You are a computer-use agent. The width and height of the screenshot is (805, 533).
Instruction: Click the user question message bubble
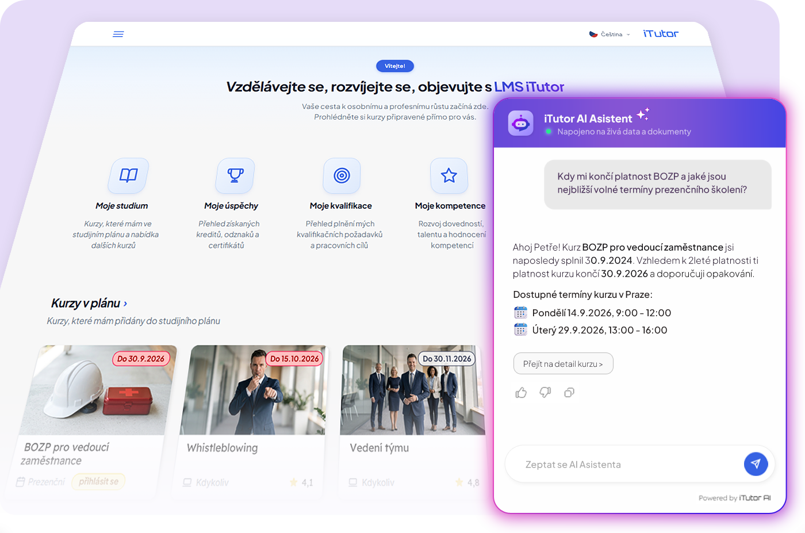coord(658,184)
